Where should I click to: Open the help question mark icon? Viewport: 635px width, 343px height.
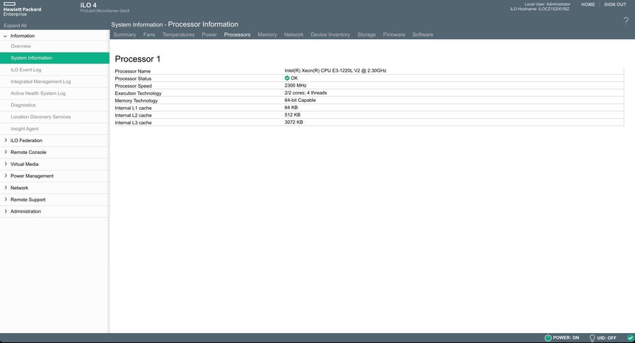click(x=626, y=21)
